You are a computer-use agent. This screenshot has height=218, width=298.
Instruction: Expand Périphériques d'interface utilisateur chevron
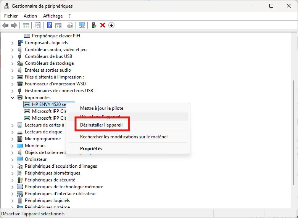pyautogui.click(x=12, y=194)
